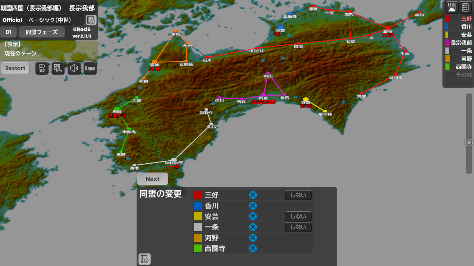
Task: Toggle map labels with the Name button
Action: click(x=90, y=68)
